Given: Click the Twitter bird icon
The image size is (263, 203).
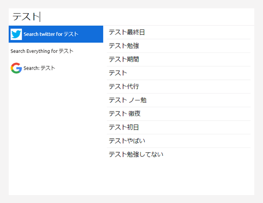Looking at the screenshot, I should click(x=16, y=34).
